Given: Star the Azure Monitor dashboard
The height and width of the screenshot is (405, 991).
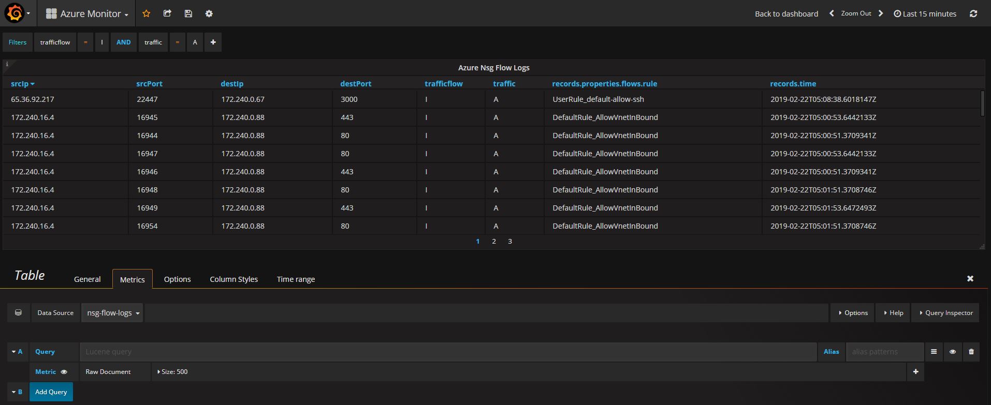Looking at the screenshot, I should [146, 13].
